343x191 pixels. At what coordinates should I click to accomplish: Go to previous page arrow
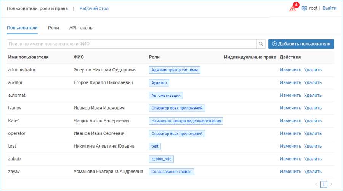[316, 184]
